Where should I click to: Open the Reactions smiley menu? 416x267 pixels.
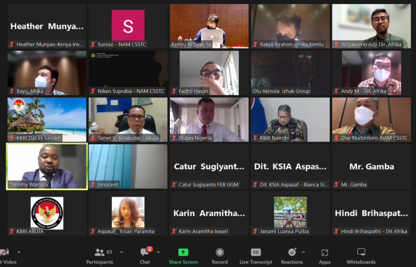coord(292,253)
